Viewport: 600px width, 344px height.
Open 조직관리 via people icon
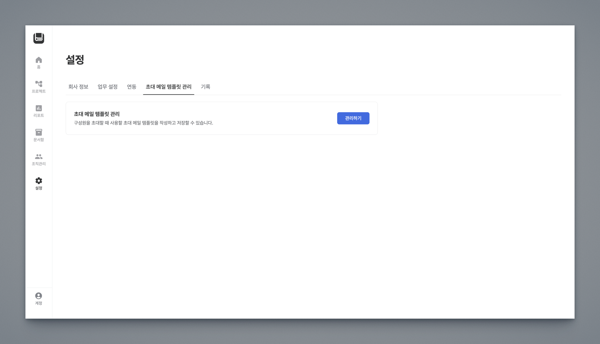pyautogui.click(x=39, y=156)
